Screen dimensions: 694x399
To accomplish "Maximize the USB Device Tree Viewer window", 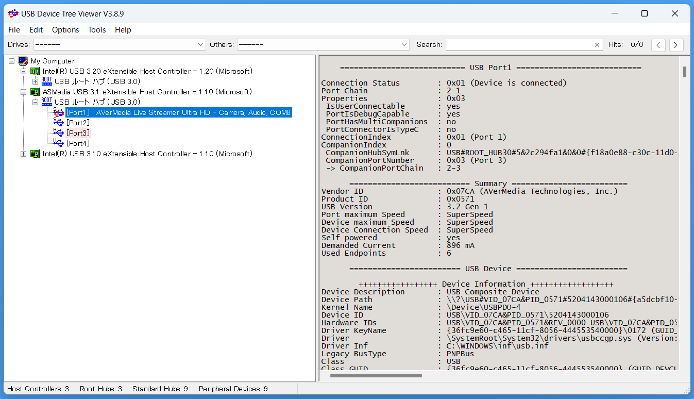I will (x=645, y=13).
